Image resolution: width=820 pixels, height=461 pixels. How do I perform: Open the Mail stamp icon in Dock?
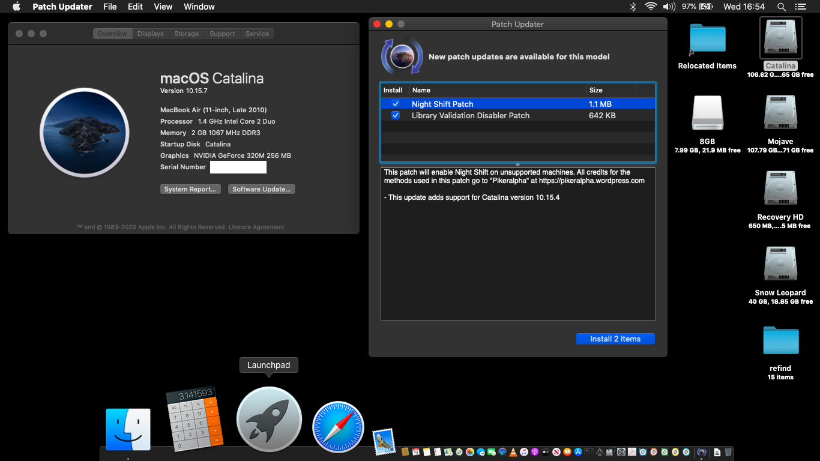(x=383, y=441)
